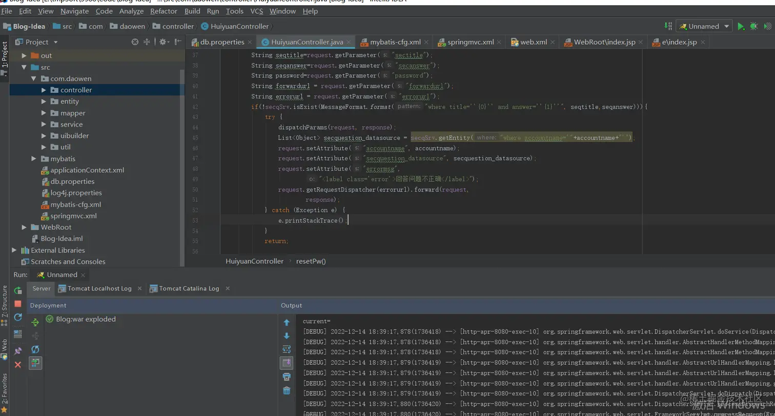Run with coverage icon in toolbar
The width and height of the screenshot is (775, 416).
point(768,27)
